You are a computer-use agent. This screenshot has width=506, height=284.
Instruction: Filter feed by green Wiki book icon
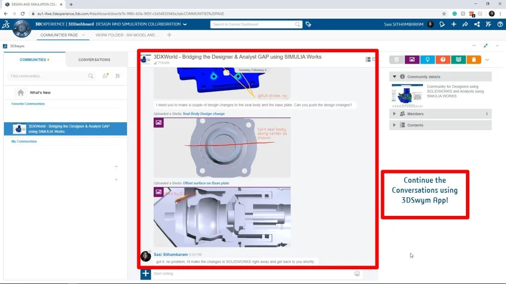pyautogui.click(x=458, y=60)
